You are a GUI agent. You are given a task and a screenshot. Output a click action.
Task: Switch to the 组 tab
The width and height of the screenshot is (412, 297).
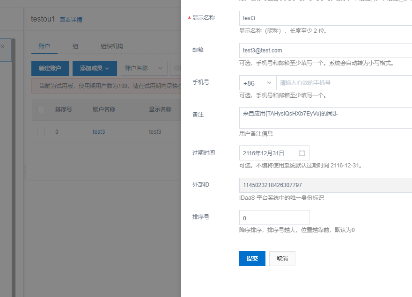pos(75,46)
